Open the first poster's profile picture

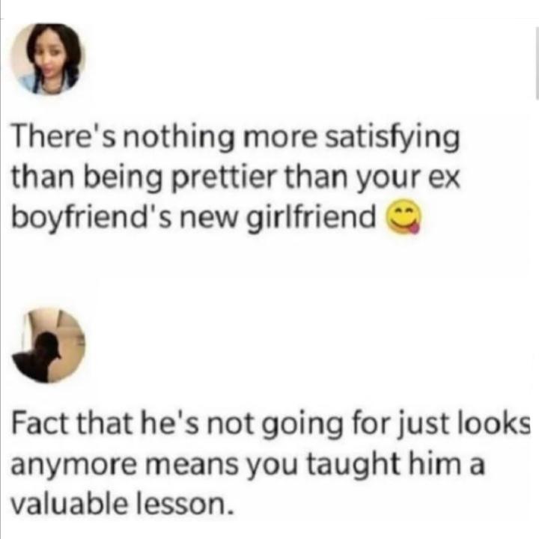tap(48, 59)
